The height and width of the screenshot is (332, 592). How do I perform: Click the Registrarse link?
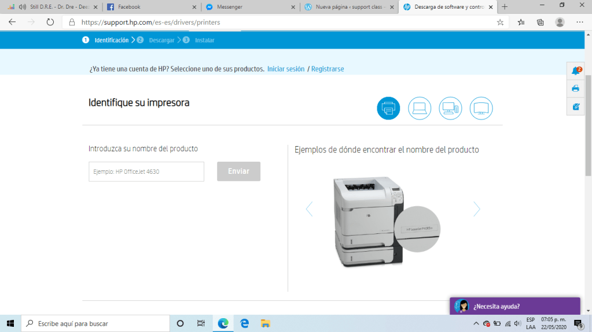328,69
